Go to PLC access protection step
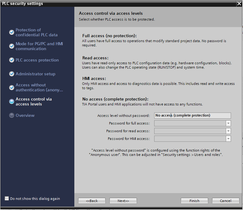The width and height of the screenshot is (243, 210). (37, 60)
